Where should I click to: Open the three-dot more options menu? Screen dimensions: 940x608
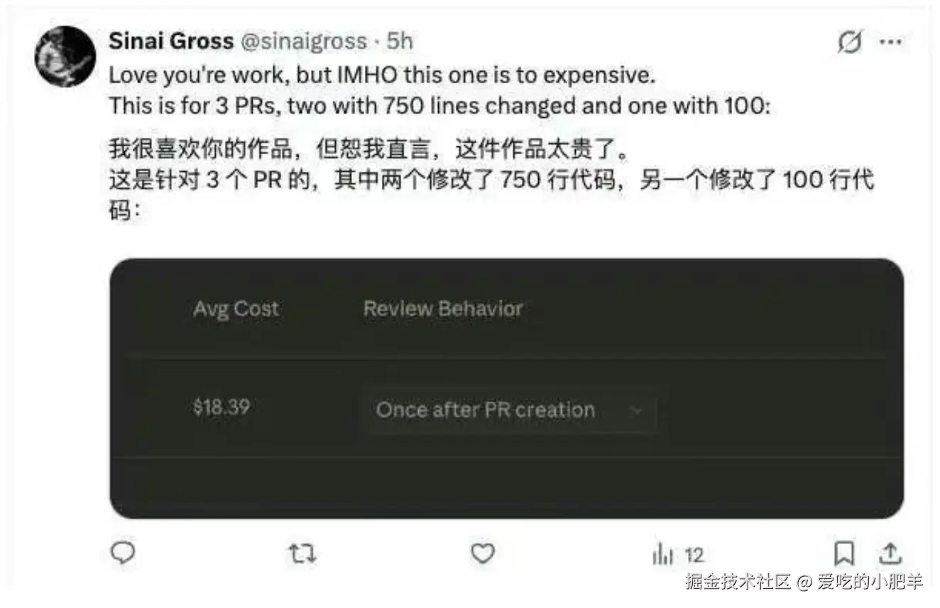(x=890, y=42)
